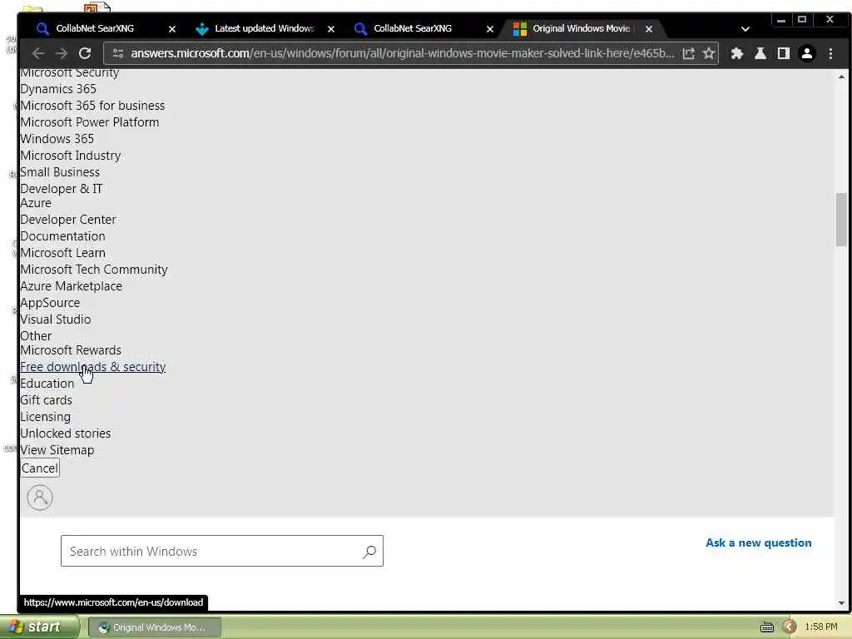Open the Gift cards link
The height and width of the screenshot is (639, 852).
coord(47,400)
